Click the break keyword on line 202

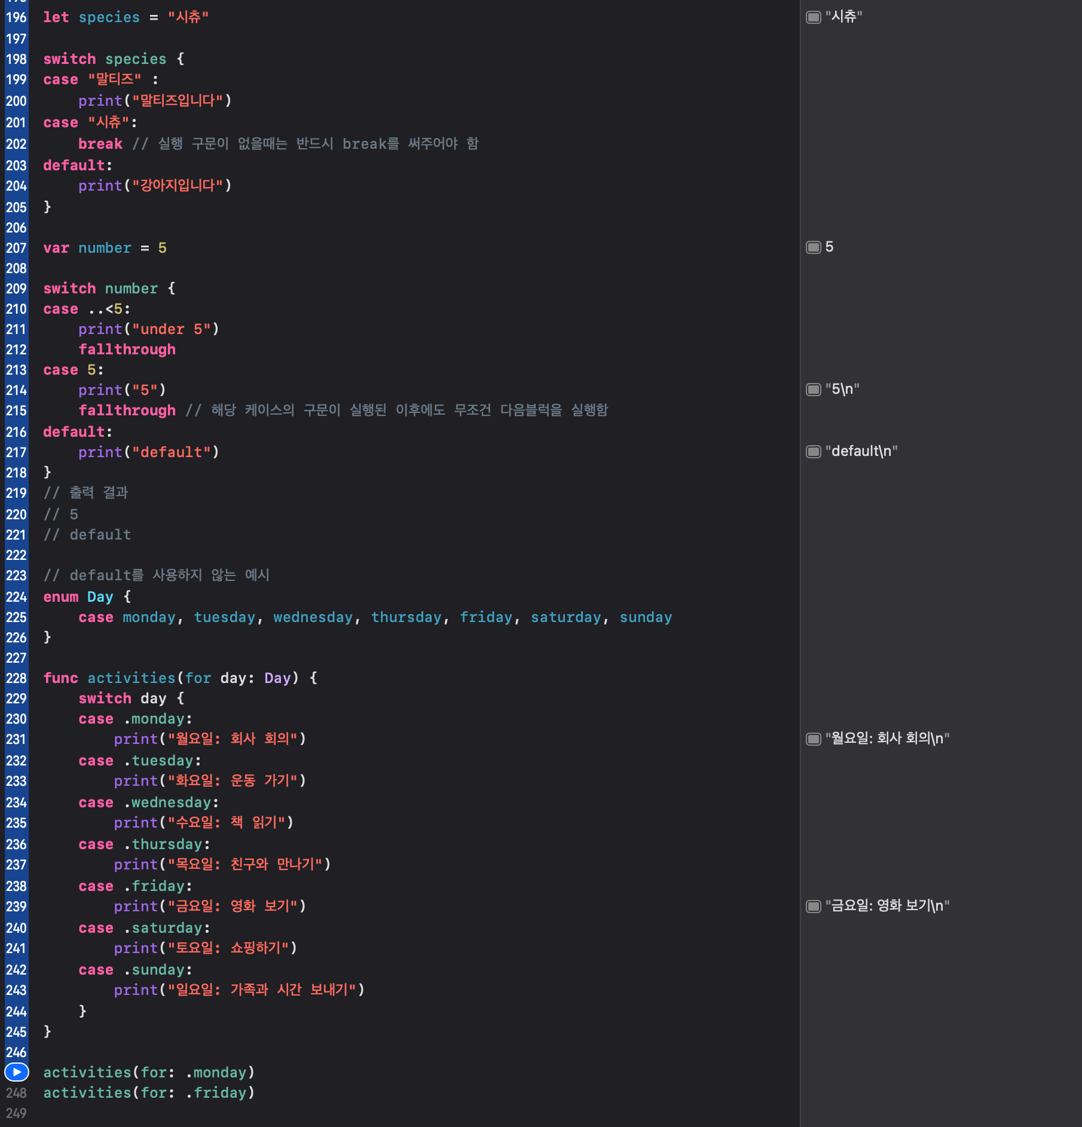(100, 144)
